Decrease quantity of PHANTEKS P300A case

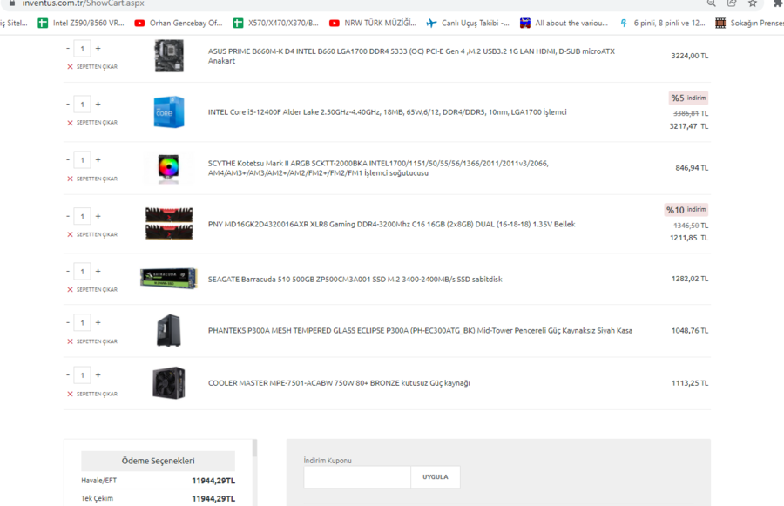coord(68,323)
